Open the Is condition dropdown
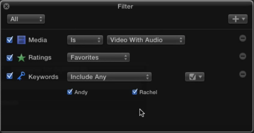This screenshot has width=254, height=133. [x=85, y=40]
